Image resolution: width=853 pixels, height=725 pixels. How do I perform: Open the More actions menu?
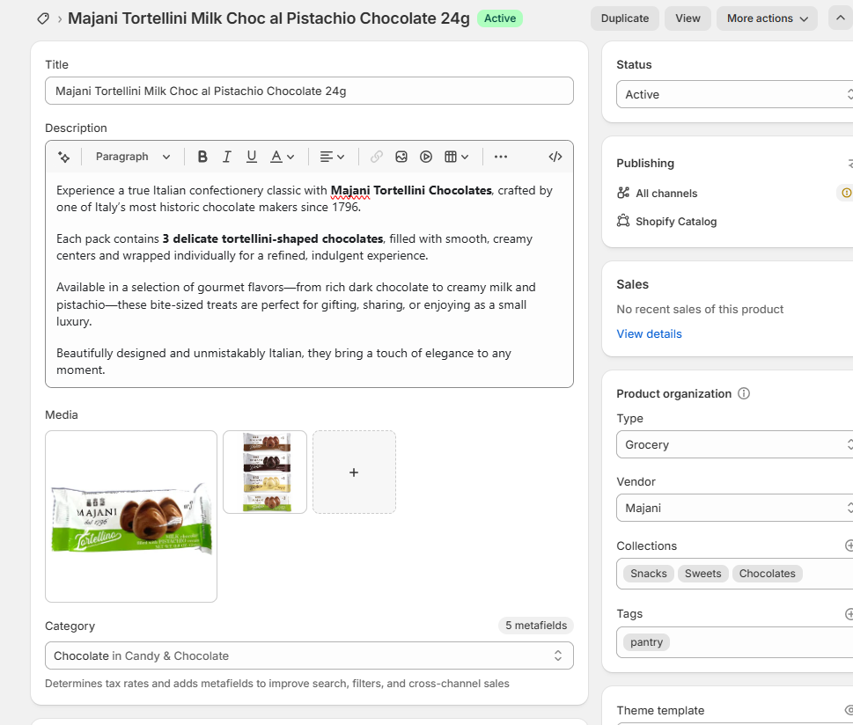click(x=767, y=18)
